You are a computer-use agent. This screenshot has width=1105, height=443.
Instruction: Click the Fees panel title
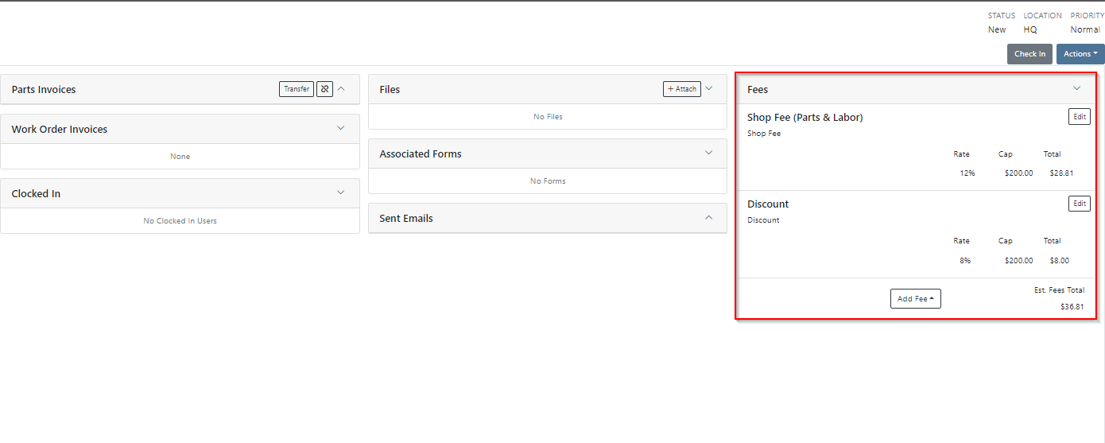pyautogui.click(x=758, y=90)
